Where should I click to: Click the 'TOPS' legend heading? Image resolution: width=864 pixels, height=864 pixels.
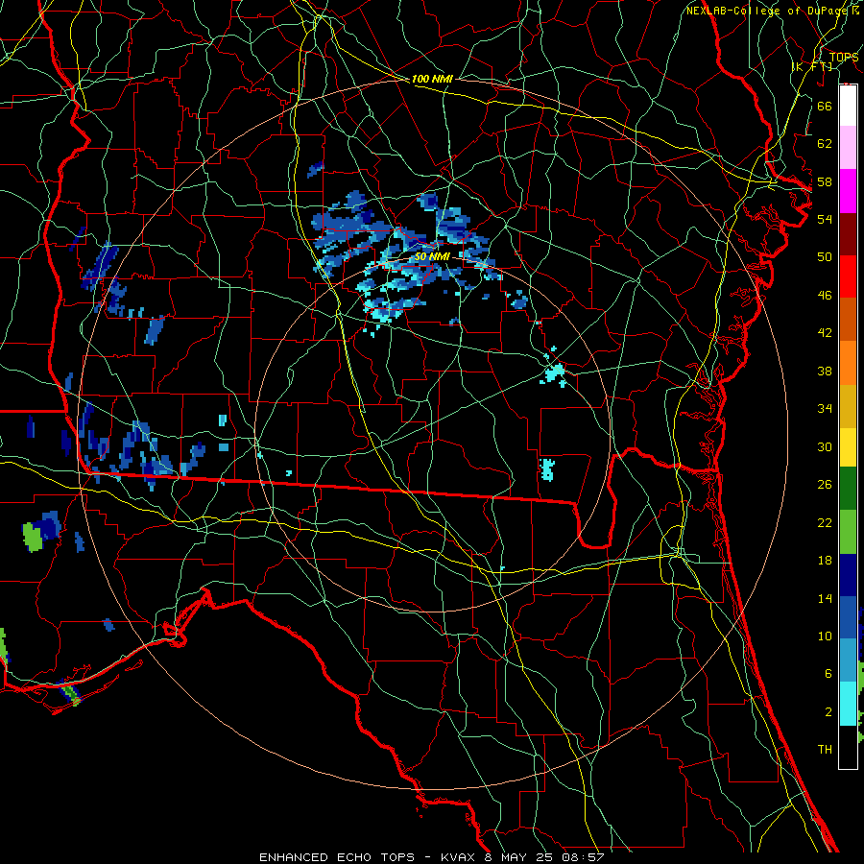coord(844,57)
